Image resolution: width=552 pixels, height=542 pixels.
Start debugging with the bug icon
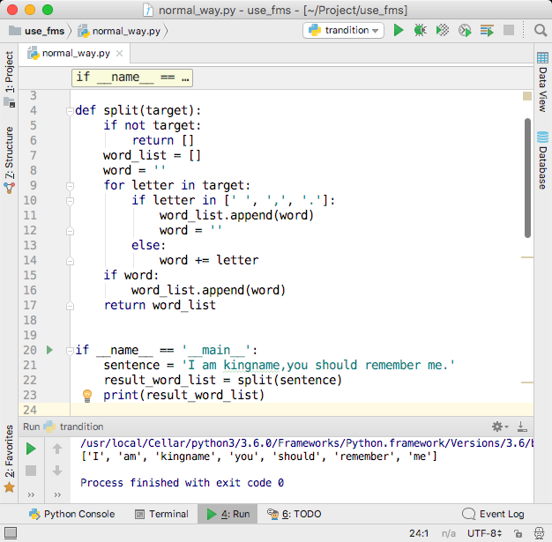coord(421,31)
